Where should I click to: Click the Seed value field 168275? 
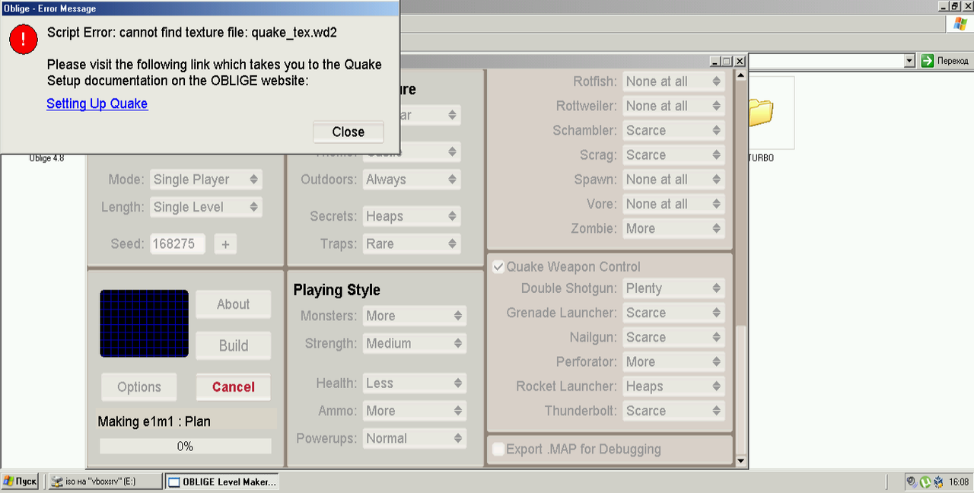coord(177,244)
